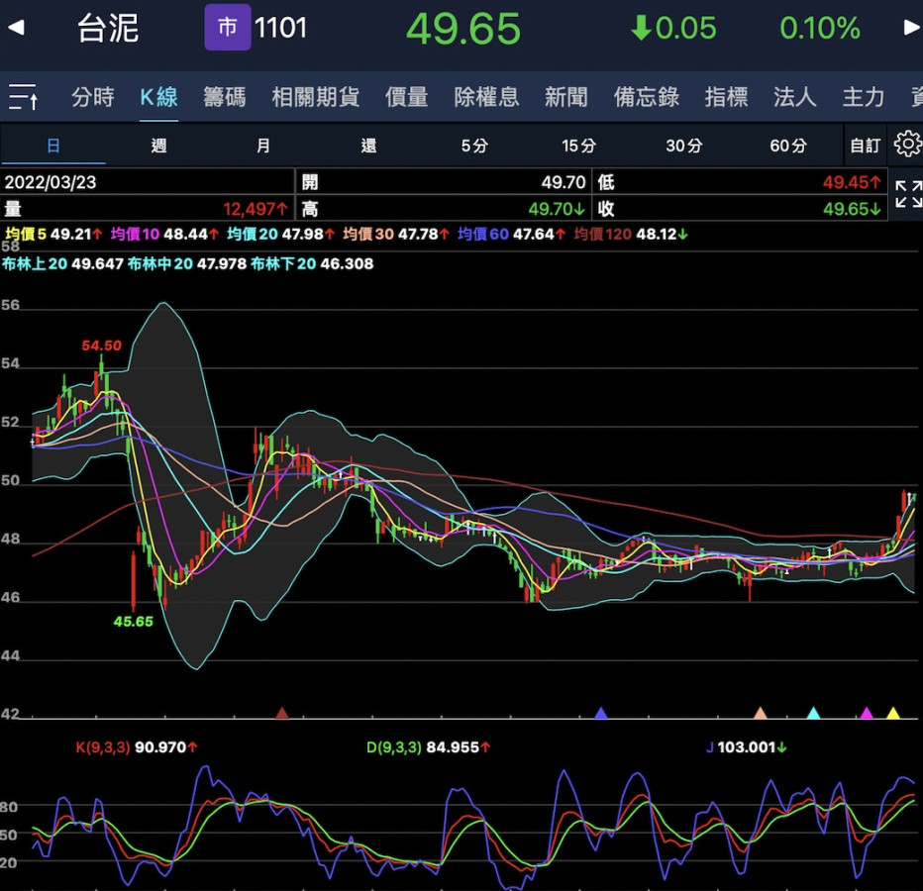Open 法人 institutional investors section
This screenshot has width=923, height=891.
pos(794,97)
